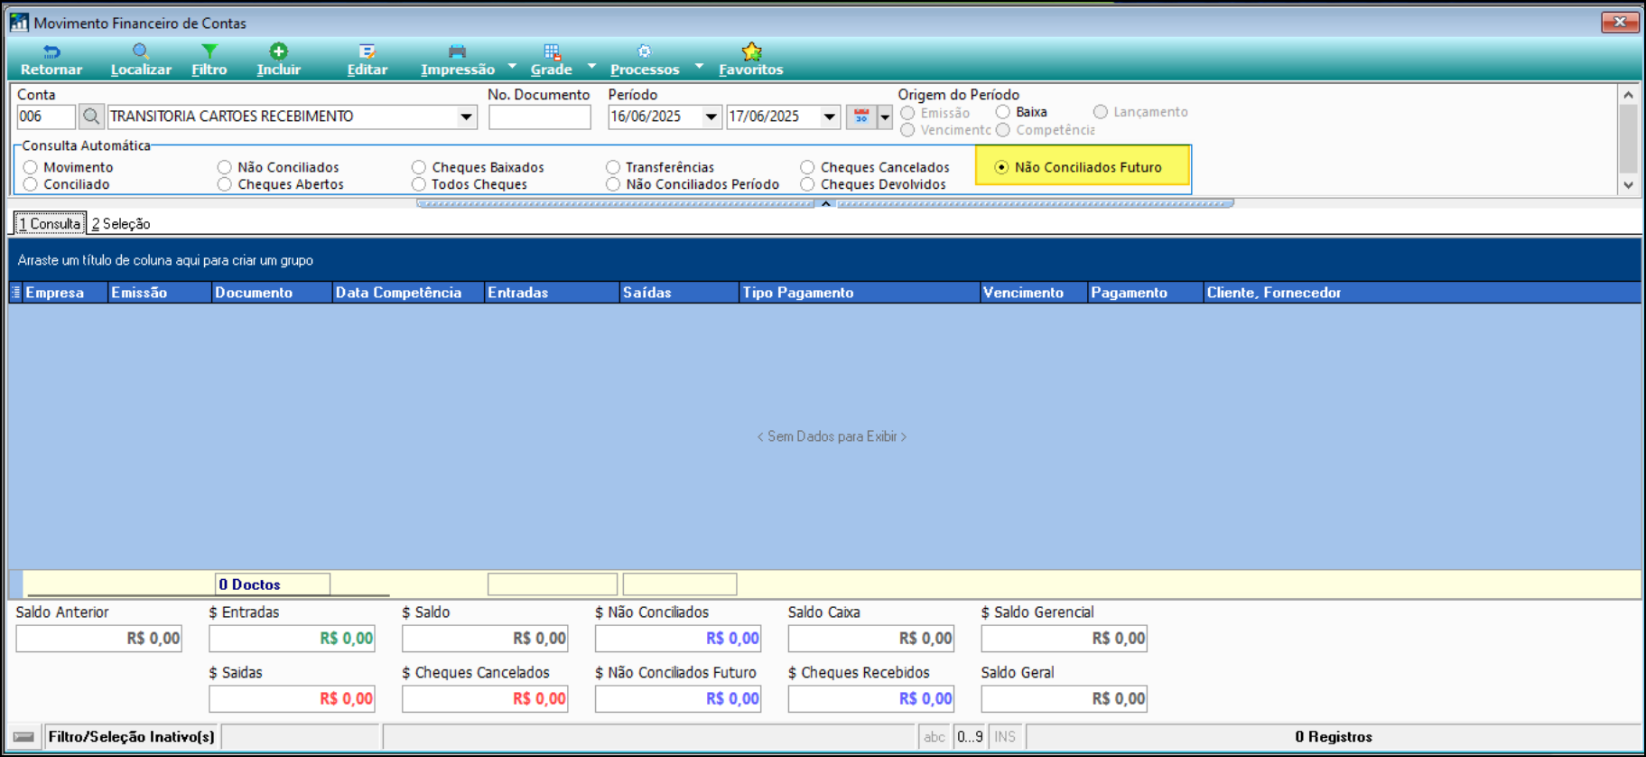Image resolution: width=1646 pixels, height=757 pixels.
Task: Switch to the 2 Seleção tab
Action: tap(121, 223)
